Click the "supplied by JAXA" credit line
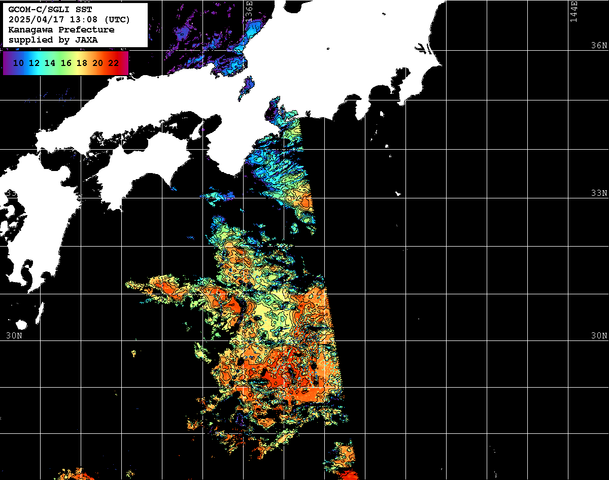Screen dimensions: 609x480 [53, 40]
